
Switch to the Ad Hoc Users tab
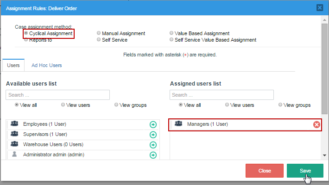(46, 65)
